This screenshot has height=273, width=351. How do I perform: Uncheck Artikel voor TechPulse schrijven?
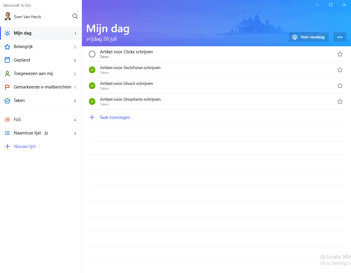click(x=92, y=70)
